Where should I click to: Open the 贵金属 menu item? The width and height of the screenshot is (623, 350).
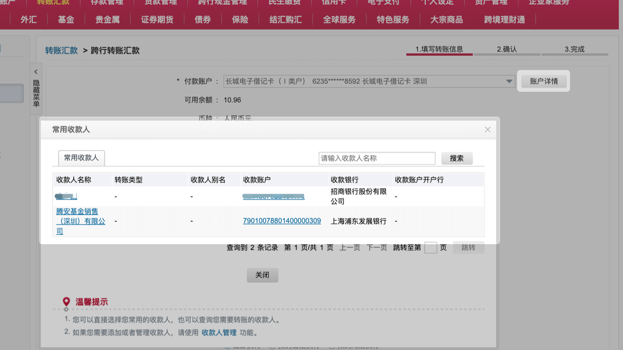107,20
